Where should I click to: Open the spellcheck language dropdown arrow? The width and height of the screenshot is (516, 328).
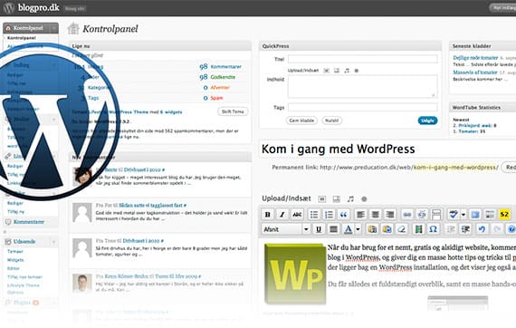pos(463,215)
